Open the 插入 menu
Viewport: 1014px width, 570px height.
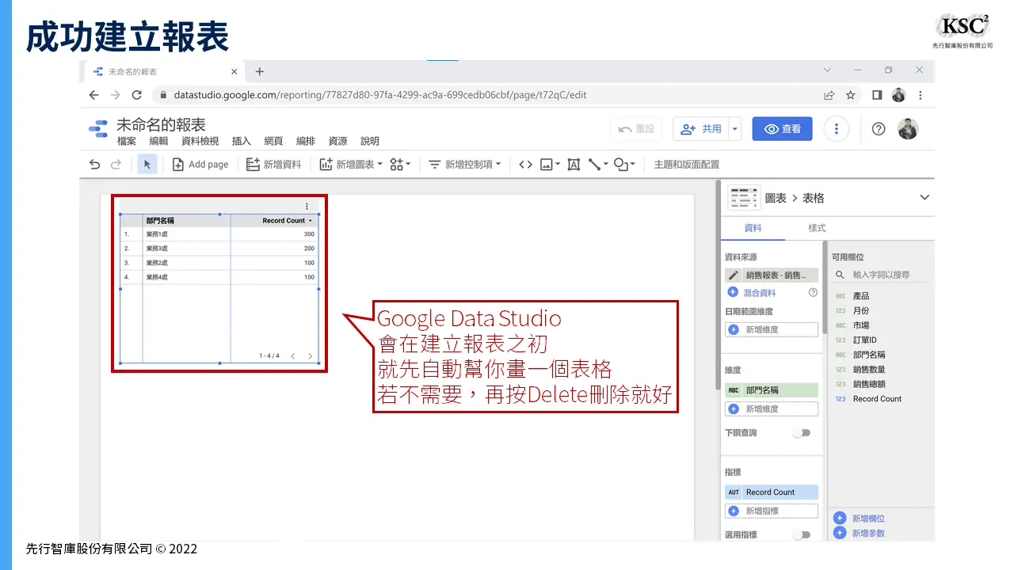coord(242,141)
